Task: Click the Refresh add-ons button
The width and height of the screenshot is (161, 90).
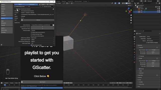Action: pos(51,4)
